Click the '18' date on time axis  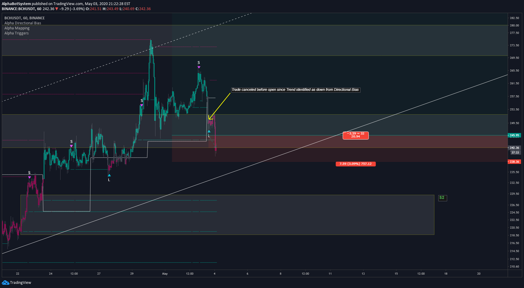click(x=446, y=274)
